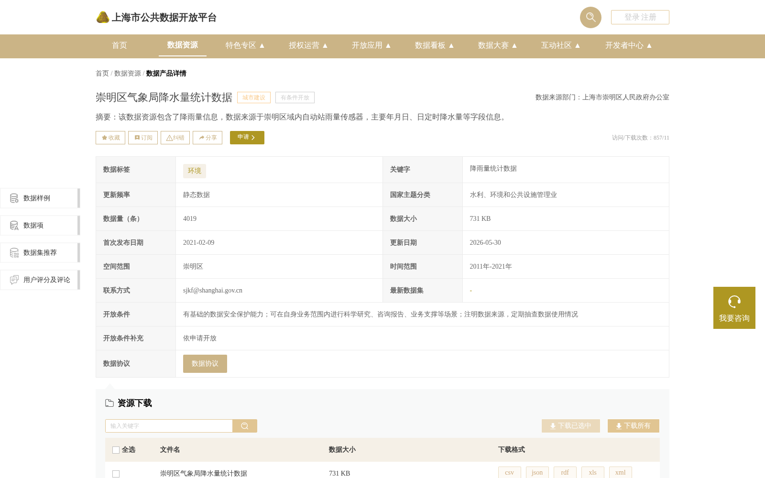The width and height of the screenshot is (765, 478).
Task: Click the contact email sjkf@shanghai.gov.cn
Action: point(213,291)
